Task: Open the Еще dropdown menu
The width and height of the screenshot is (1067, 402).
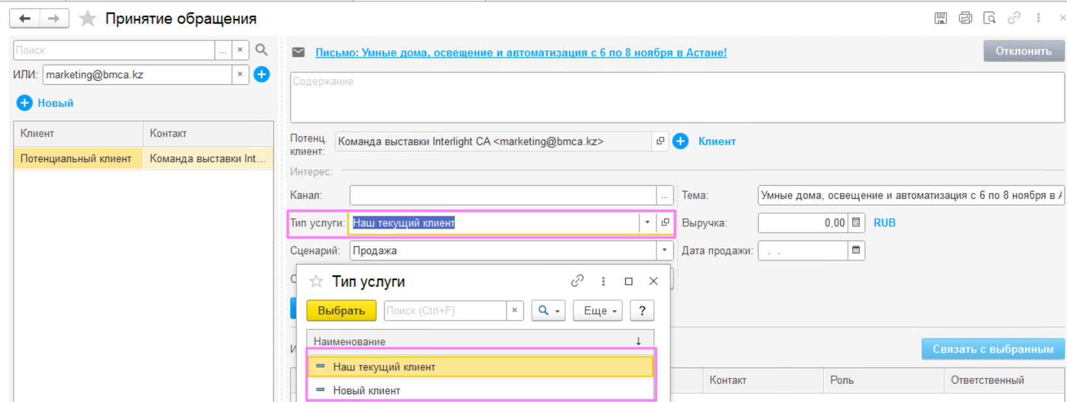Action: coord(598,311)
